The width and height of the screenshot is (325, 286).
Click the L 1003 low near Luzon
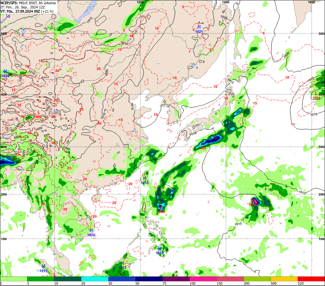point(161,210)
